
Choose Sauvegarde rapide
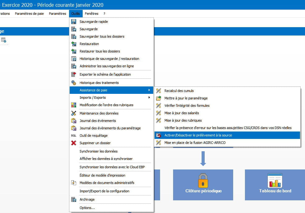pyautogui.click(x=111, y=22)
